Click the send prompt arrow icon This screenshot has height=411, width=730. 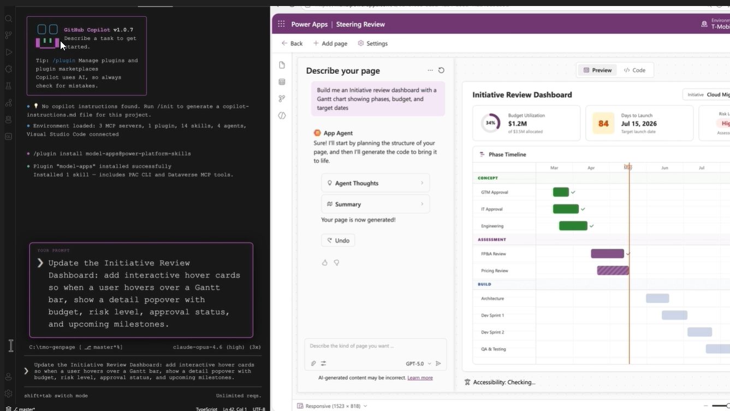[x=438, y=363]
